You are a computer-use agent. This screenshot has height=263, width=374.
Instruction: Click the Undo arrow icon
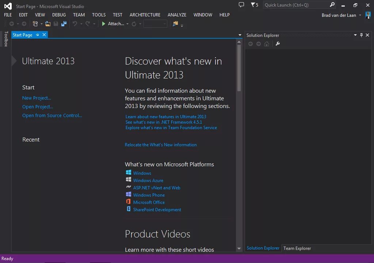[75, 24]
